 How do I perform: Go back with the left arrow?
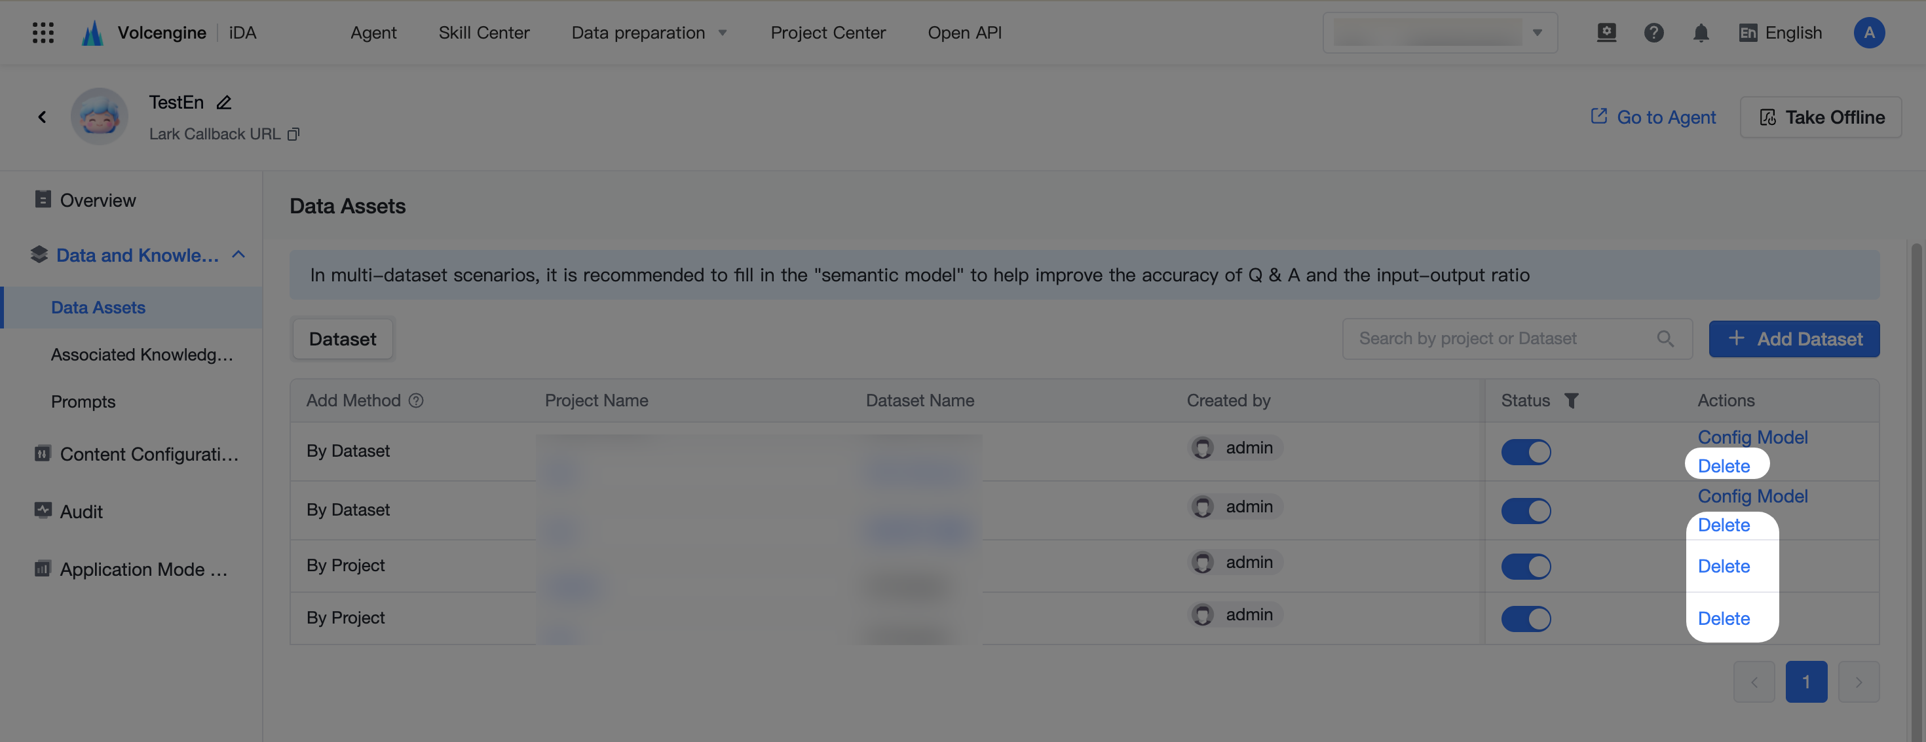[42, 117]
